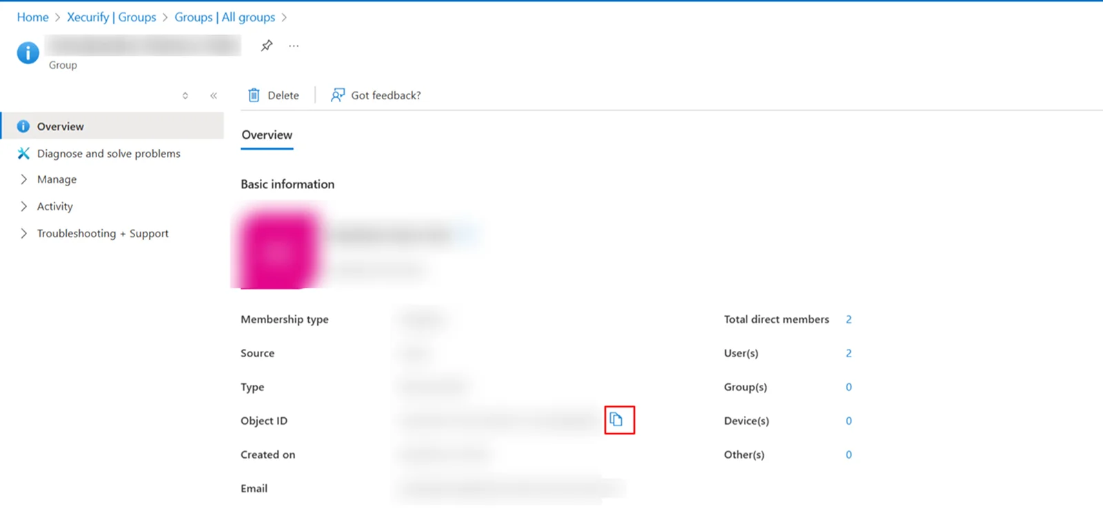1103x511 pixels.
Task: Collapse the sidebar with double chevron
Action: 214,96
